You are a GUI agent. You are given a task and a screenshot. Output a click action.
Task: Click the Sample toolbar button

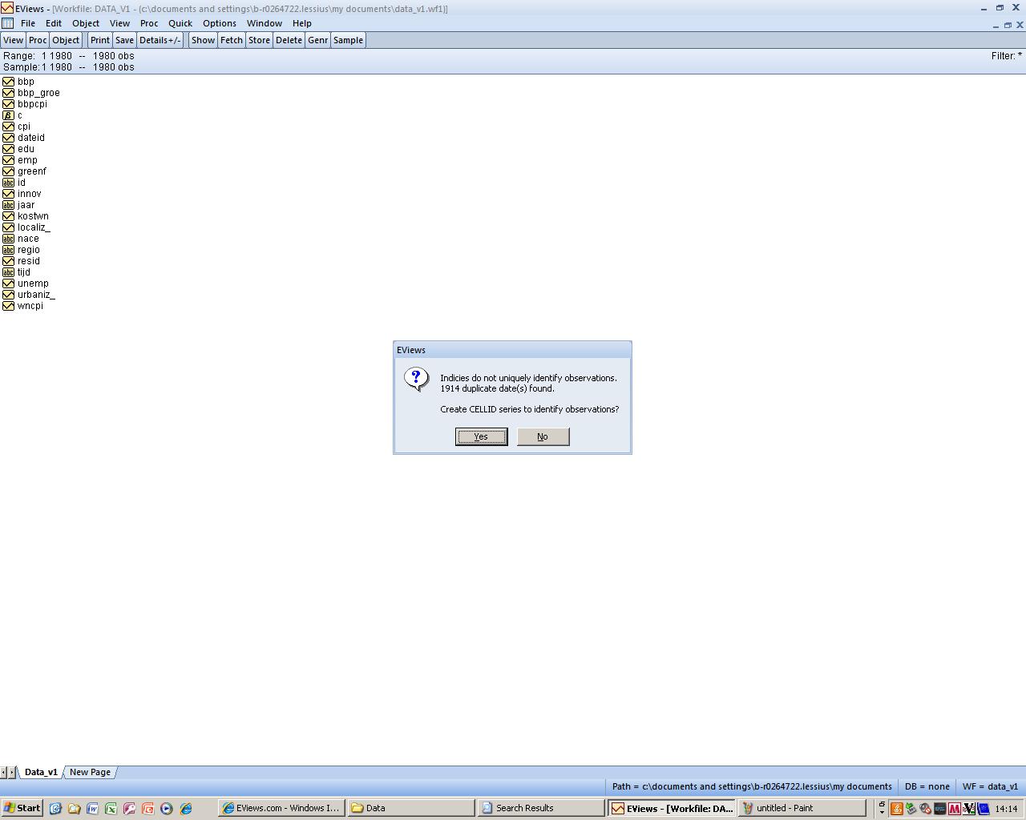click(348, 40)
